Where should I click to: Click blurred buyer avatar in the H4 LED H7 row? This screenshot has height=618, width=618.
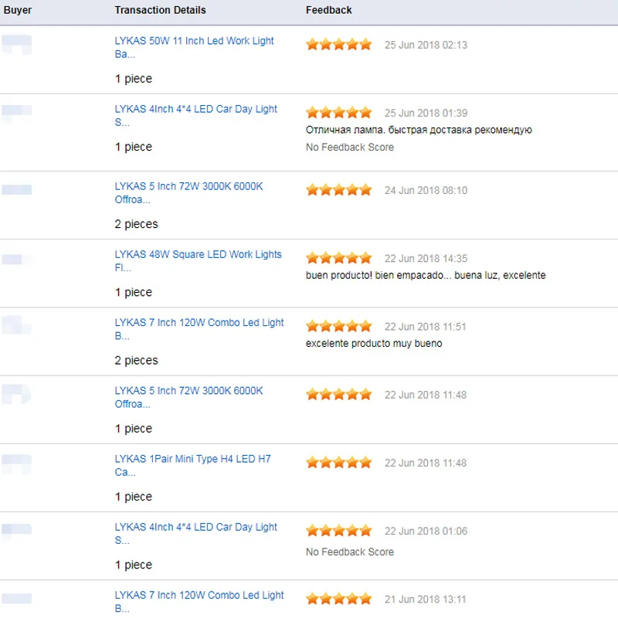[x=16, y=464]
